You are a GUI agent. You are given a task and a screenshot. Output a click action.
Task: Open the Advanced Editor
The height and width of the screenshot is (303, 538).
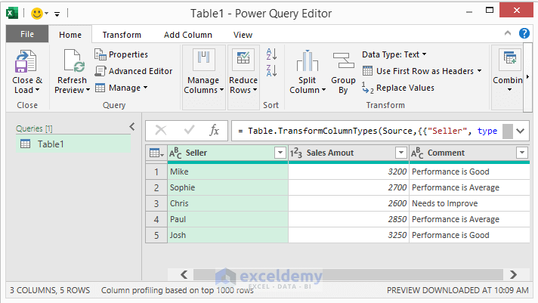tap(134, 71)
